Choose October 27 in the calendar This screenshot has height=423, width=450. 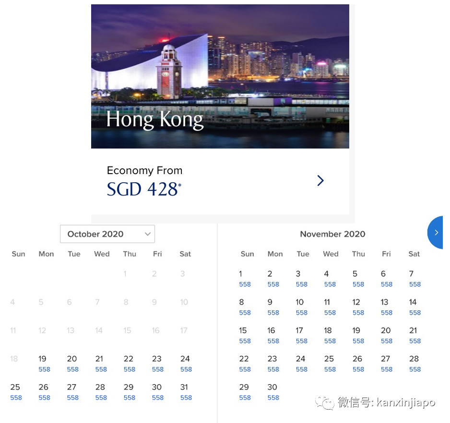click(72, 391)
